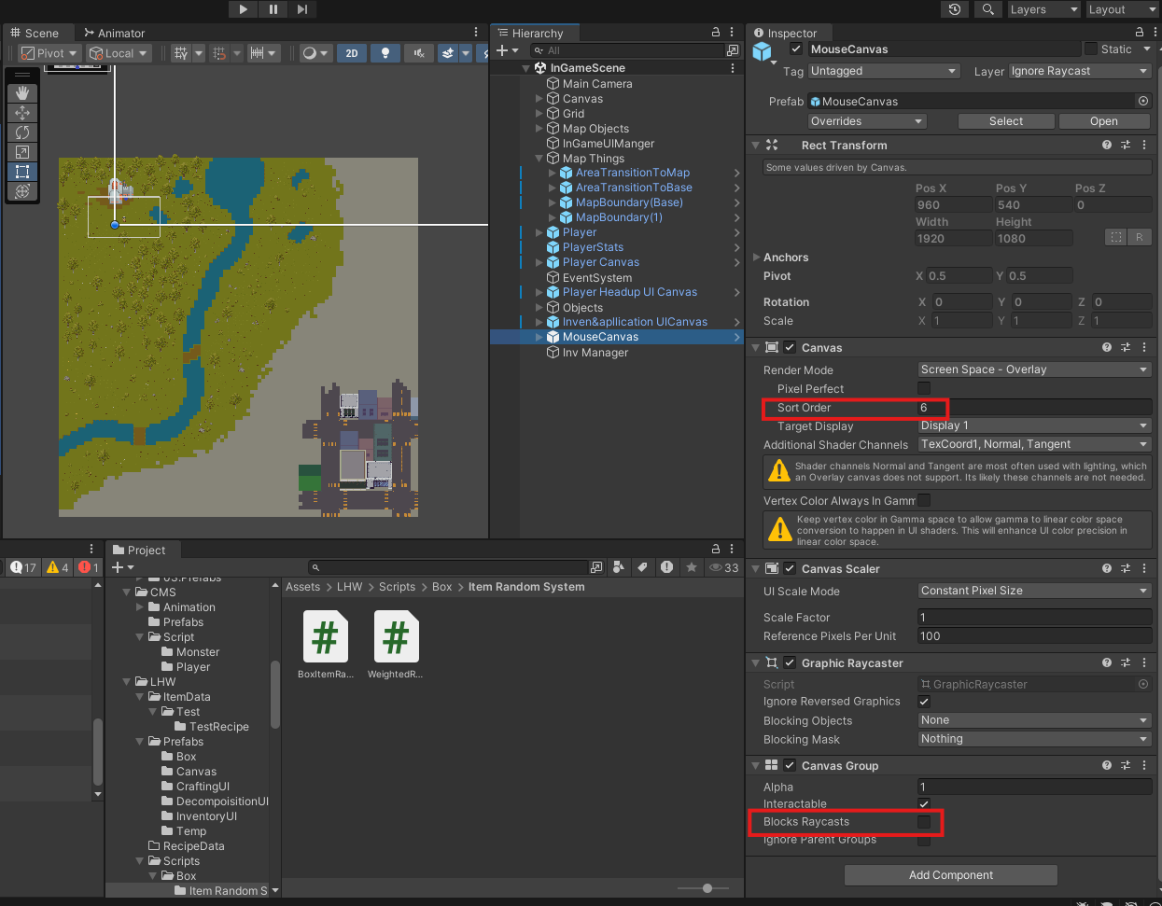1162x906 pixels.
Task: Open undo history icon in top bar
Action: coord(954,9)
